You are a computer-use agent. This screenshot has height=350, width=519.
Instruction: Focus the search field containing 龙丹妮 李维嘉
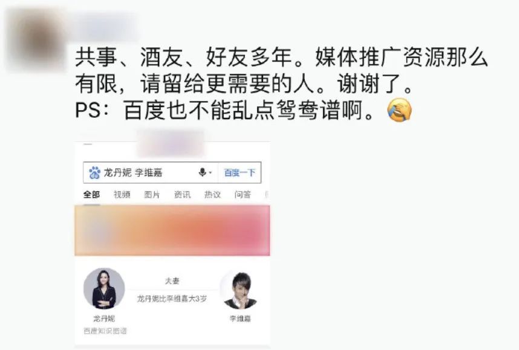(x=151, y=173)
